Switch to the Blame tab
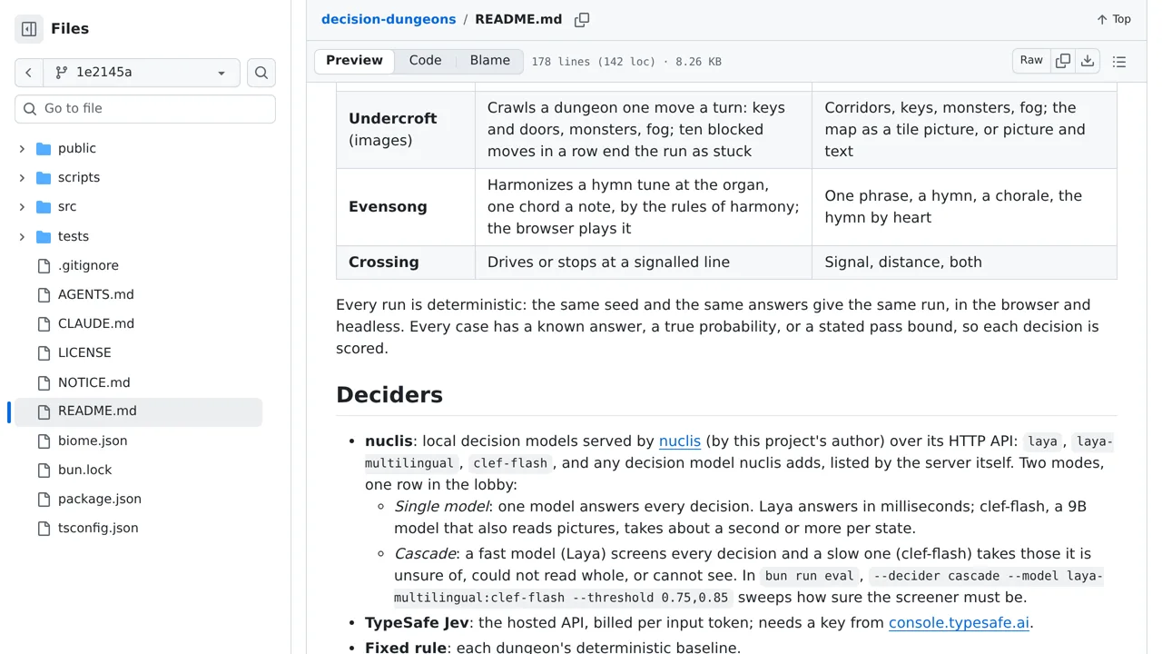 tap(490, 61)
